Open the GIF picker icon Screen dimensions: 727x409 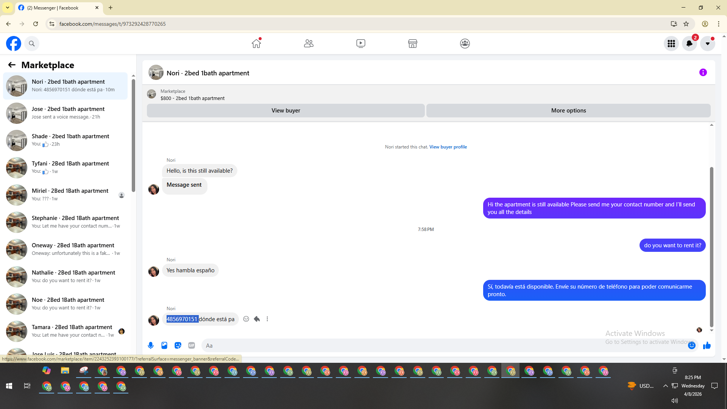pyautogui.click(x=192, y=345)
